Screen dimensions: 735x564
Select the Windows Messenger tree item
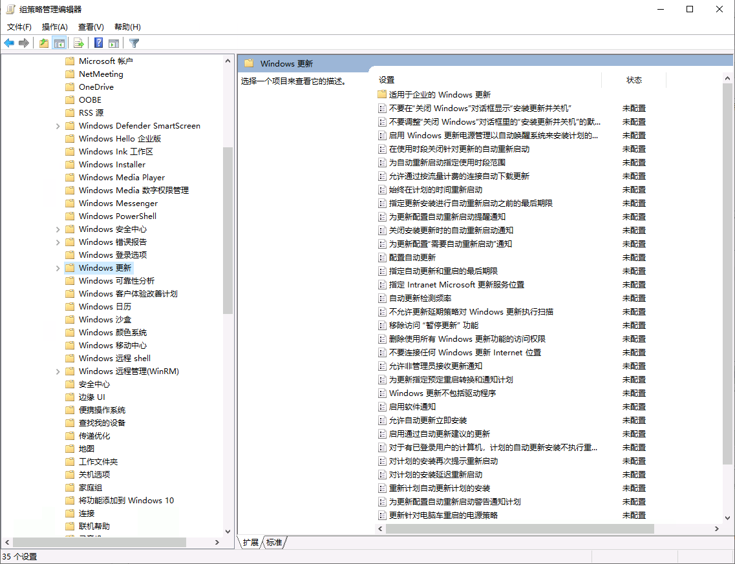(118, 204)
